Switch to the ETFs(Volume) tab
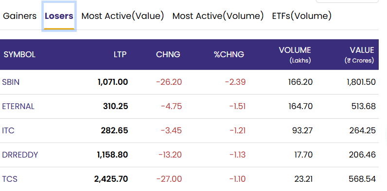387x191 pixels. click(x=301, y=16)
